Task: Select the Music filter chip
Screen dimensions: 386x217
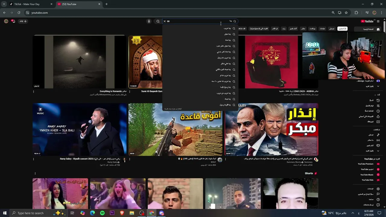Action: tap(332, 29)
